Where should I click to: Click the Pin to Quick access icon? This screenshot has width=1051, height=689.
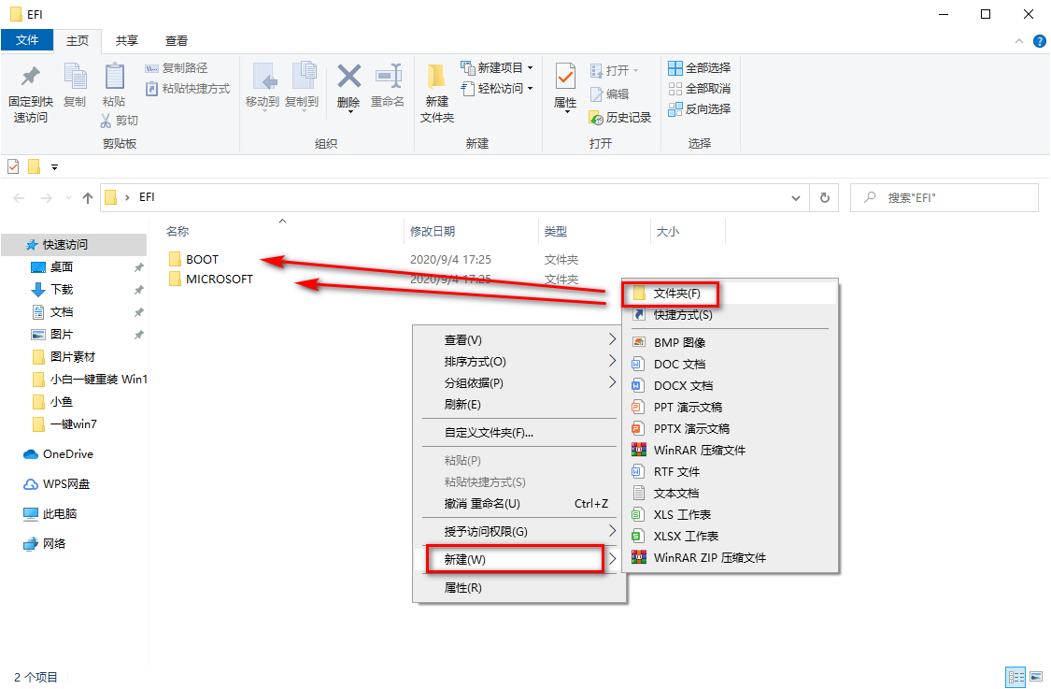coord(30,77)
